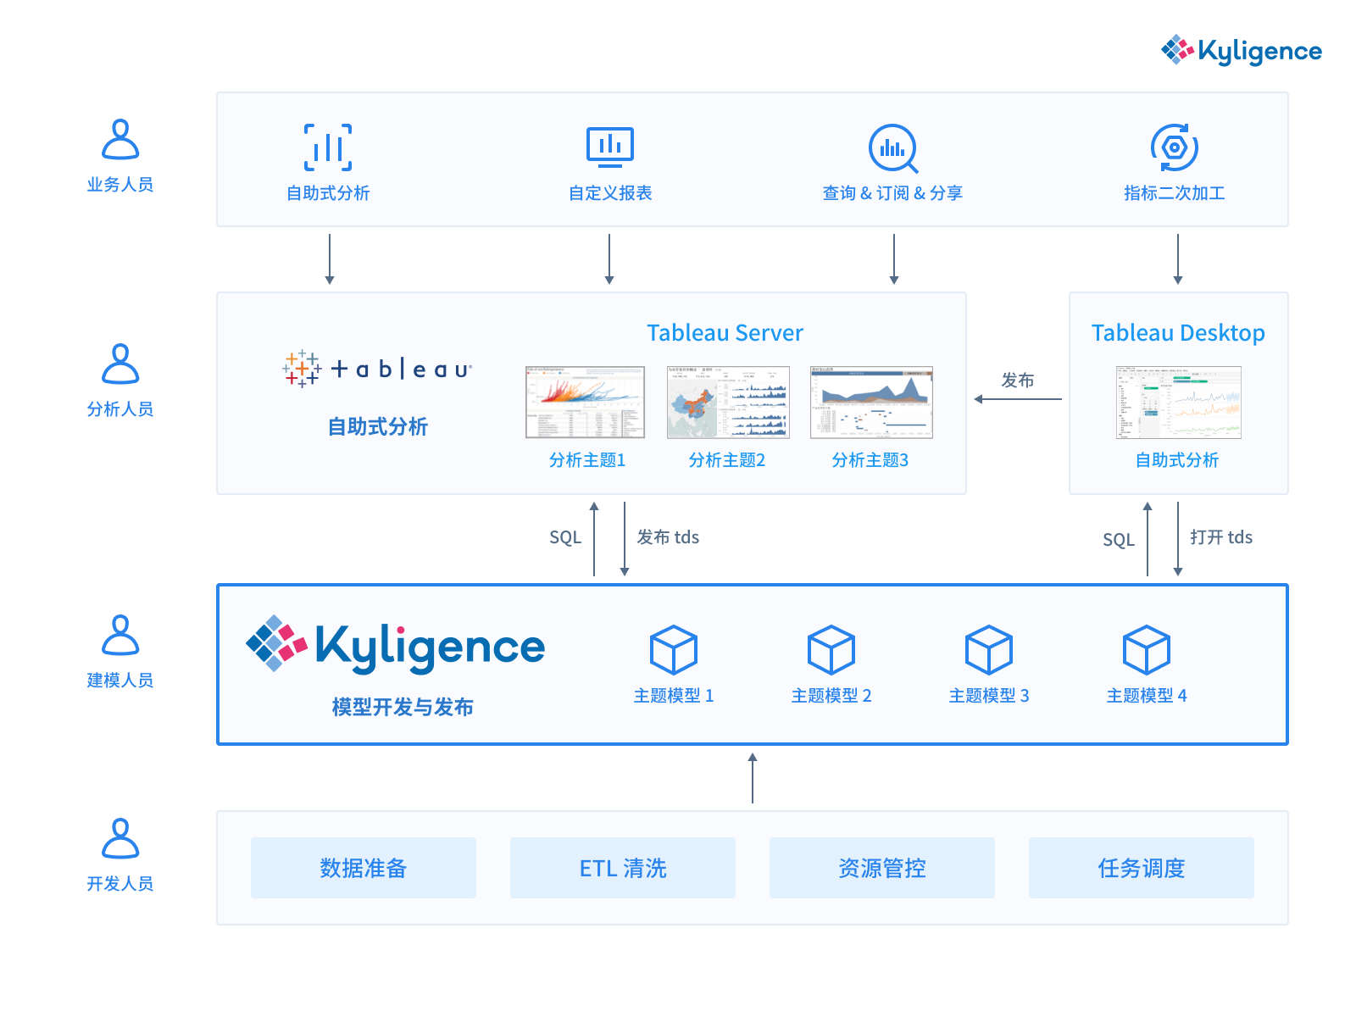
Task: Click the 主题模型 4 caption
Action: (1147, 696)
